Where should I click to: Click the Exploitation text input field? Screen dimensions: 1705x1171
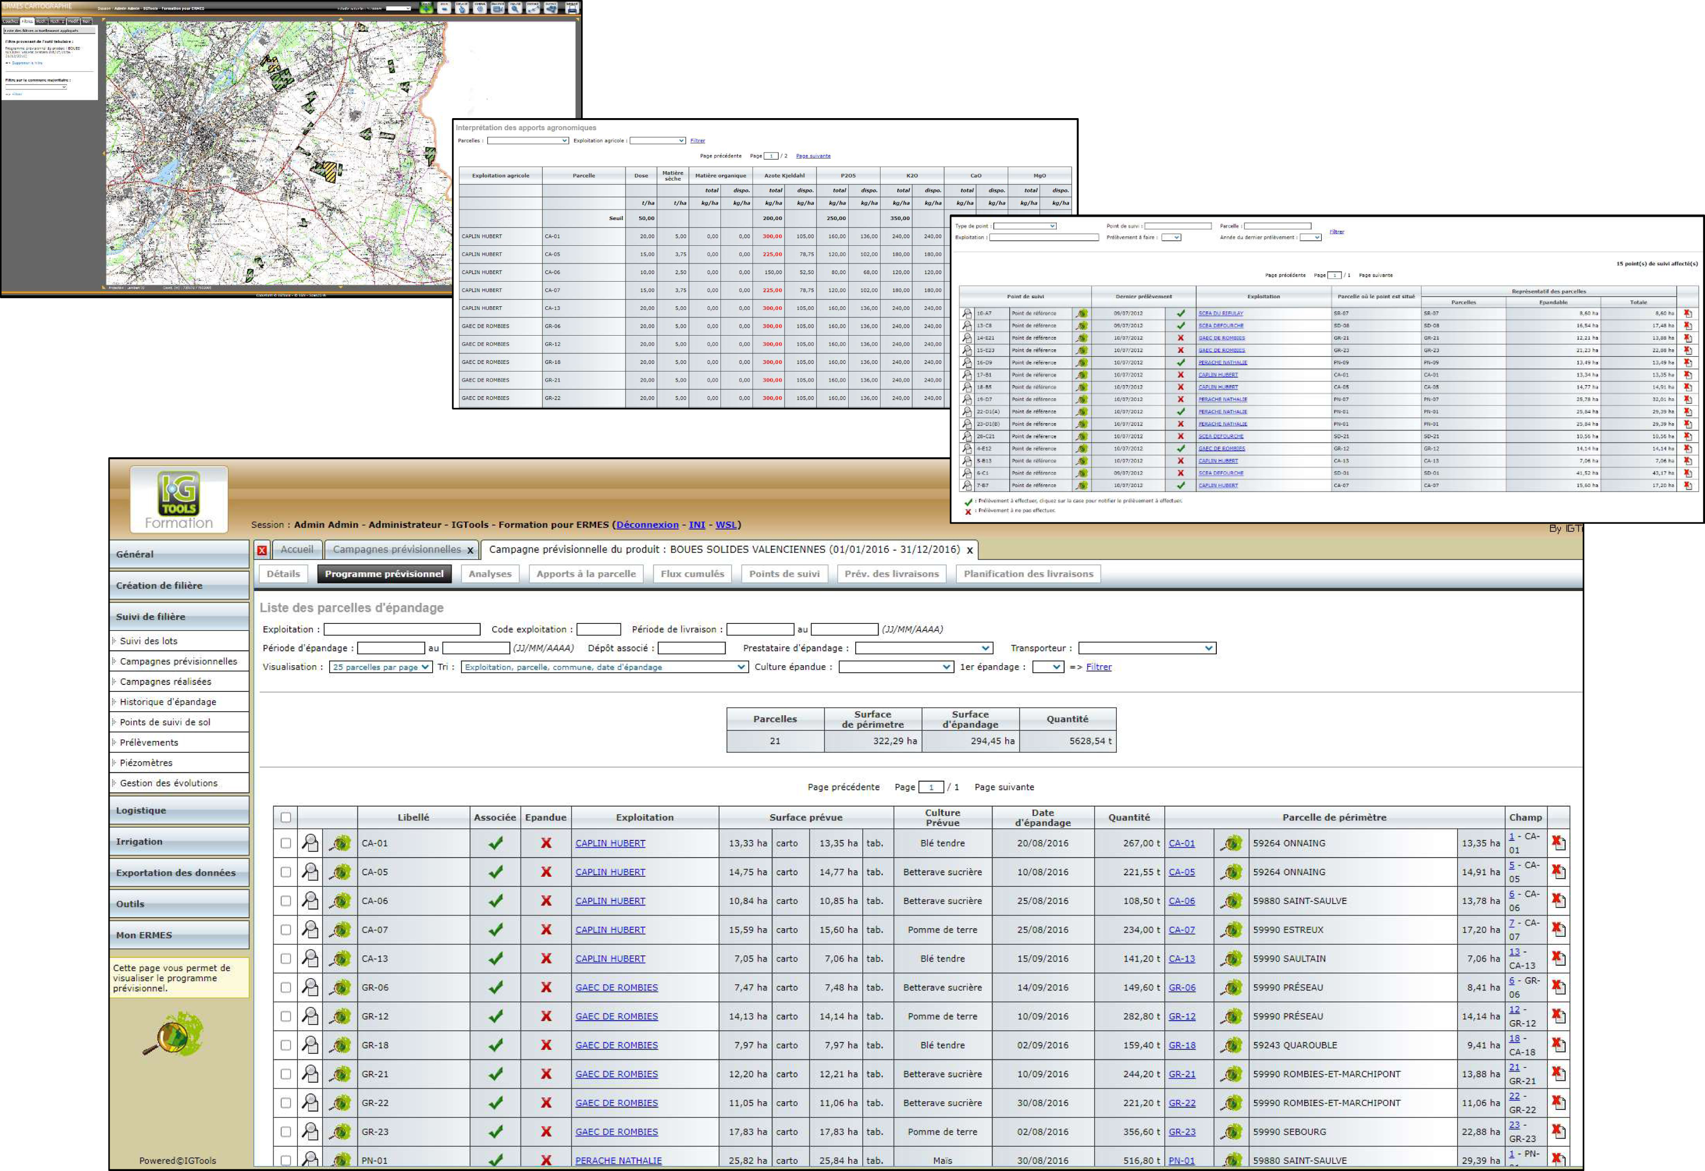click(x=401, y=629)
